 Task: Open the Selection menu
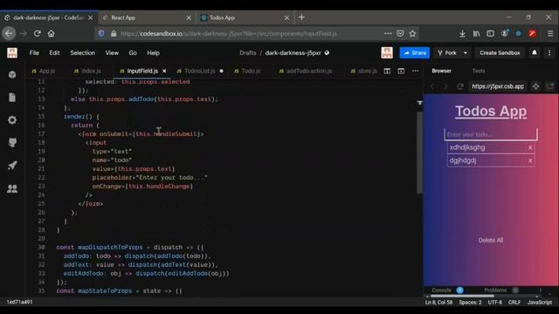click(82, 52)
